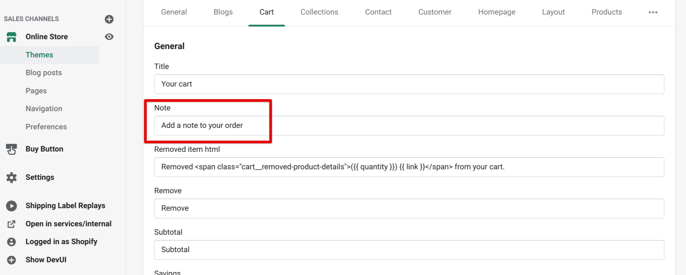This screenshot has width=686, height=275.
Task: Click the Buy Button icon
Action: [12, 149]
